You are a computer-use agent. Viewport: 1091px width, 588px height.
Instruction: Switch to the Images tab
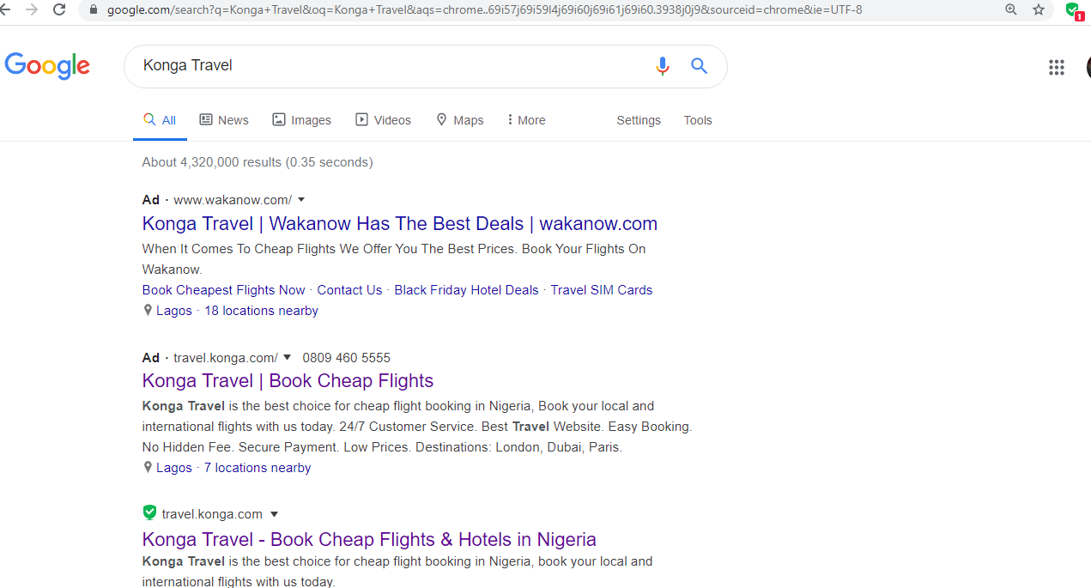(x=301, y=120)
